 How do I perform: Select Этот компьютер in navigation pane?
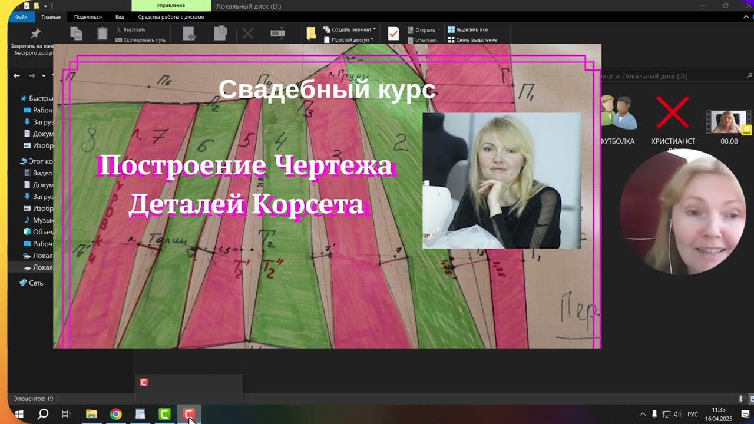(x=37, y=161)
